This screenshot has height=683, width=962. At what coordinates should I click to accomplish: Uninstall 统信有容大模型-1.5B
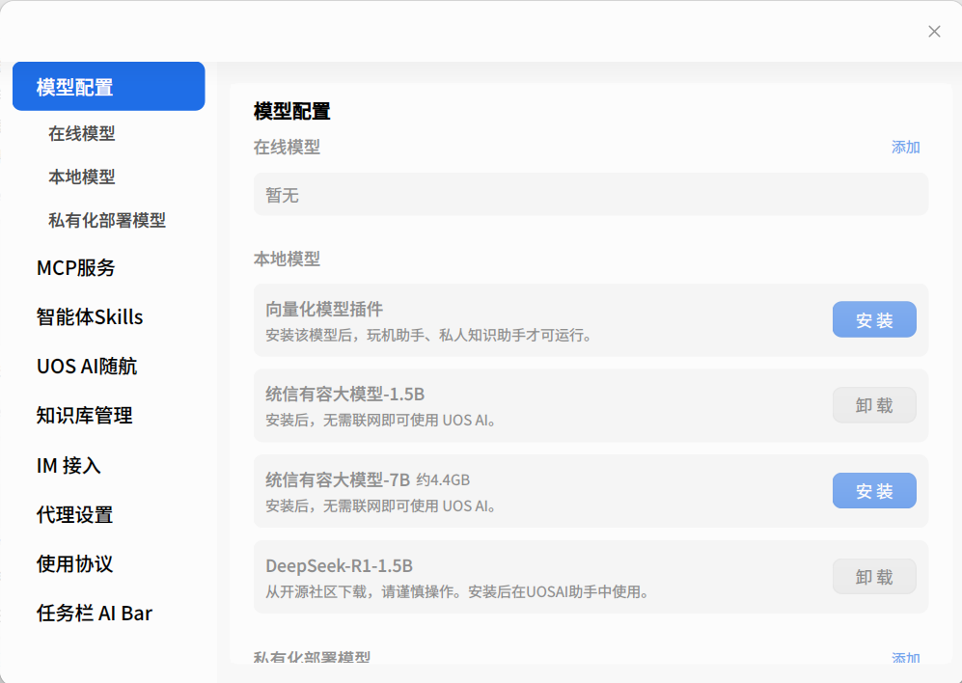(874, 405)
